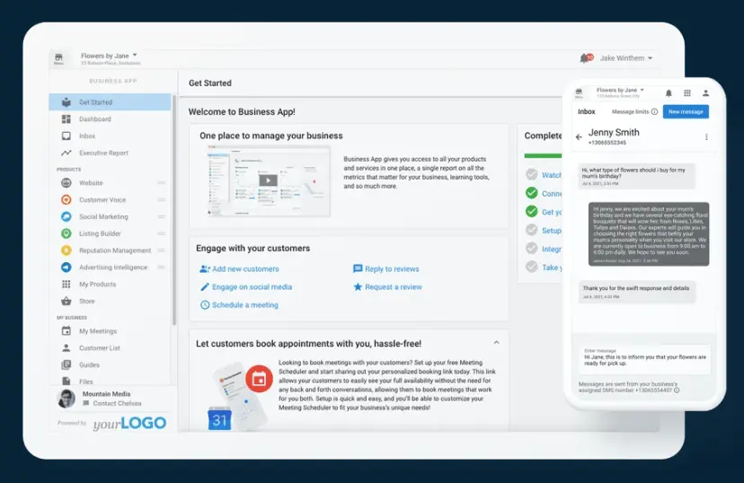
Task: Toggle the first unchecked gray checklist circle
Action: tap(532, 175)
